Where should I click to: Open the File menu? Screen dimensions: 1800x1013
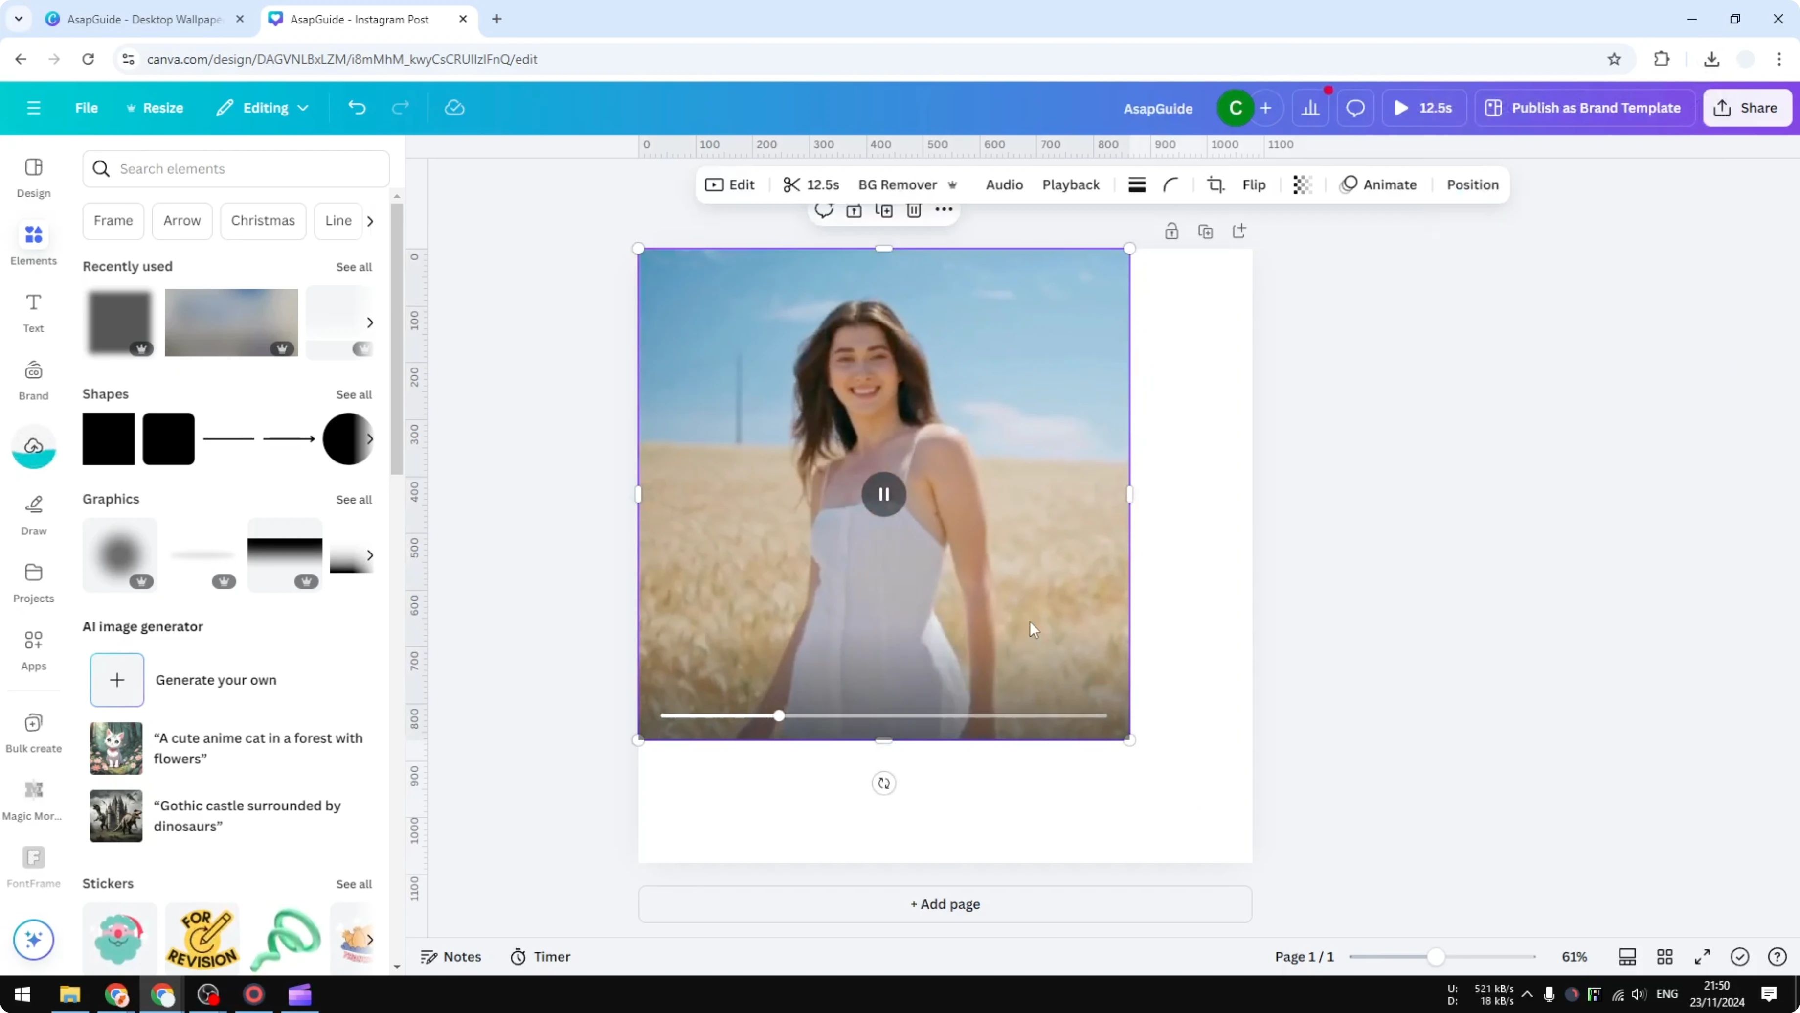[x=87, y=108]
